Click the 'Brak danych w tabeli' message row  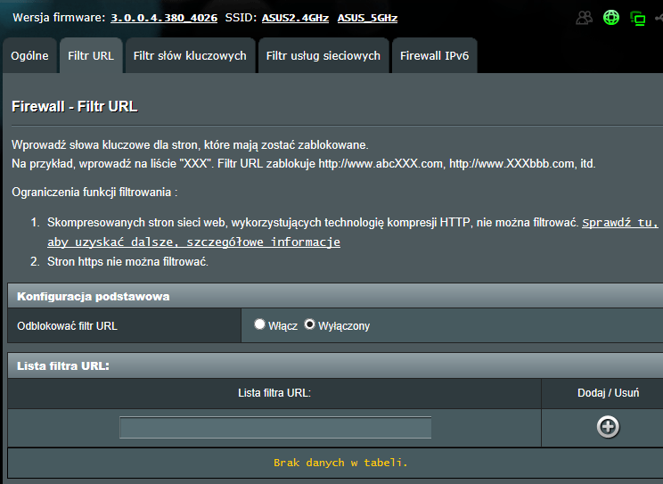click(340, 463)
